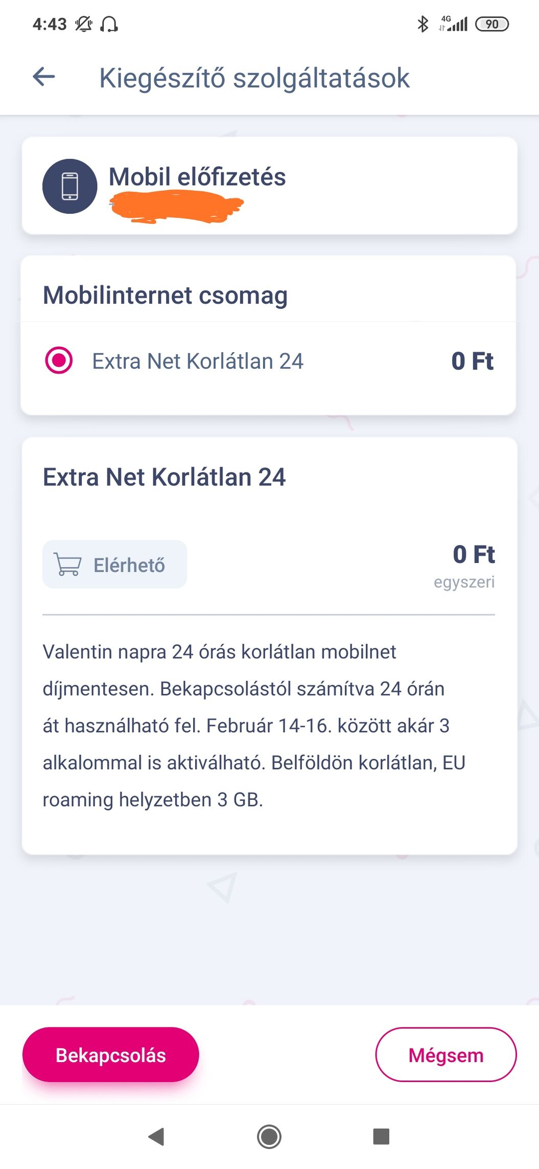539x1169 pixels.
Task: Activate package with Bekapcsolás button
Action: (x=111, y=1055)
